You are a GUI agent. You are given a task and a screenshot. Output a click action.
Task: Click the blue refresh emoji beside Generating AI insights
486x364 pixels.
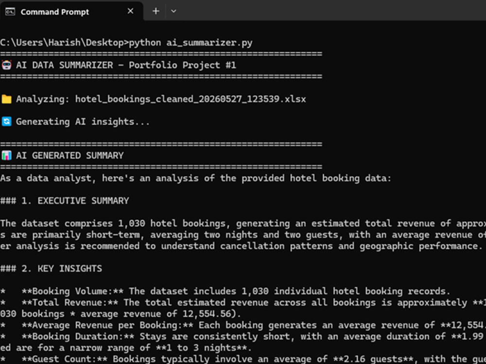[x=6, y=122]
